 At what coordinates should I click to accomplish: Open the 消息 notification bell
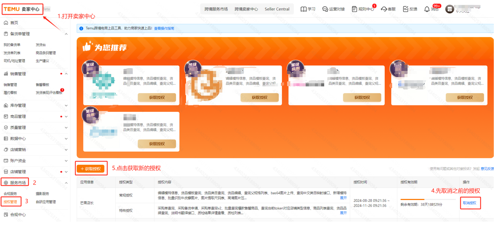coord(427,9)
